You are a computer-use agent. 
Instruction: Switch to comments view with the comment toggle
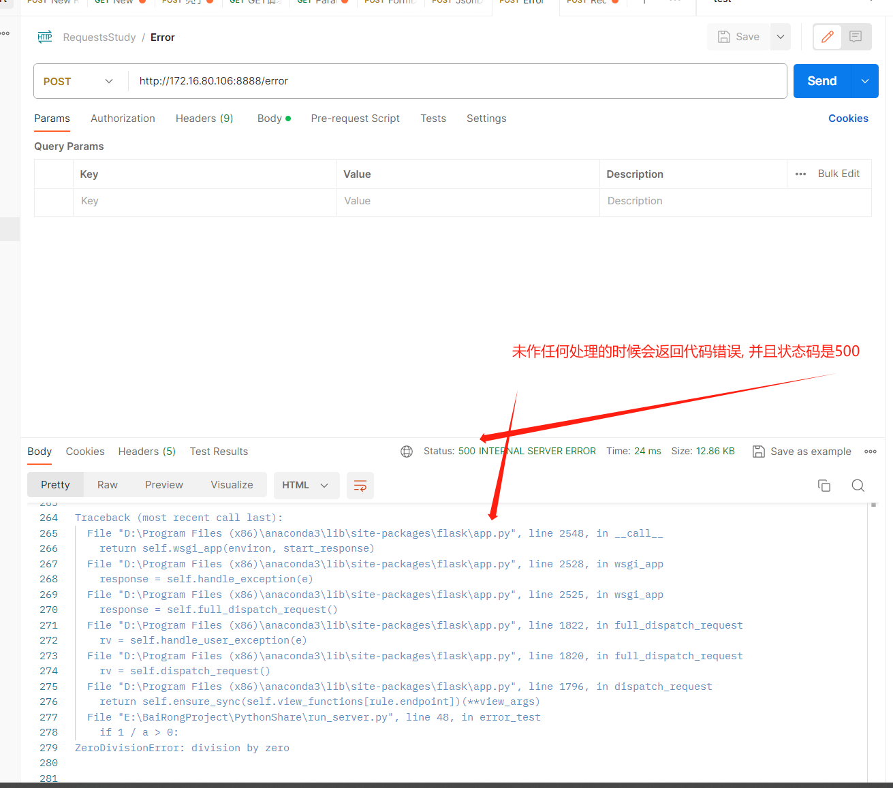click(x=856, y=37)
